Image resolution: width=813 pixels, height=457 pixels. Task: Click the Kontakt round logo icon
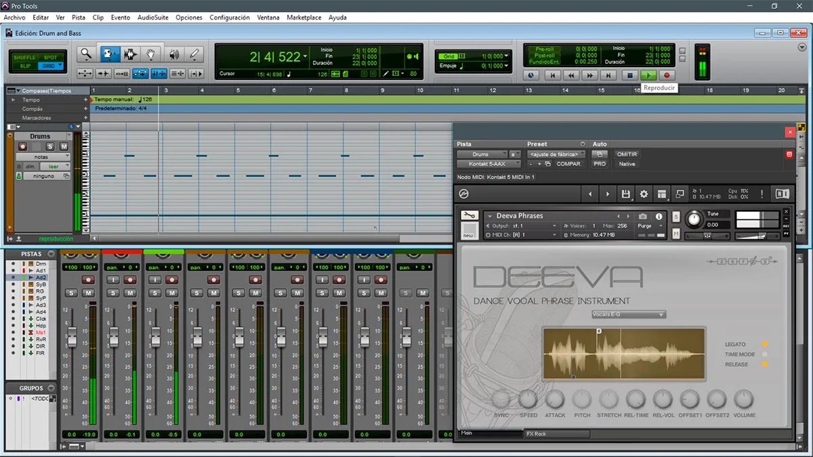click(464, 194)
